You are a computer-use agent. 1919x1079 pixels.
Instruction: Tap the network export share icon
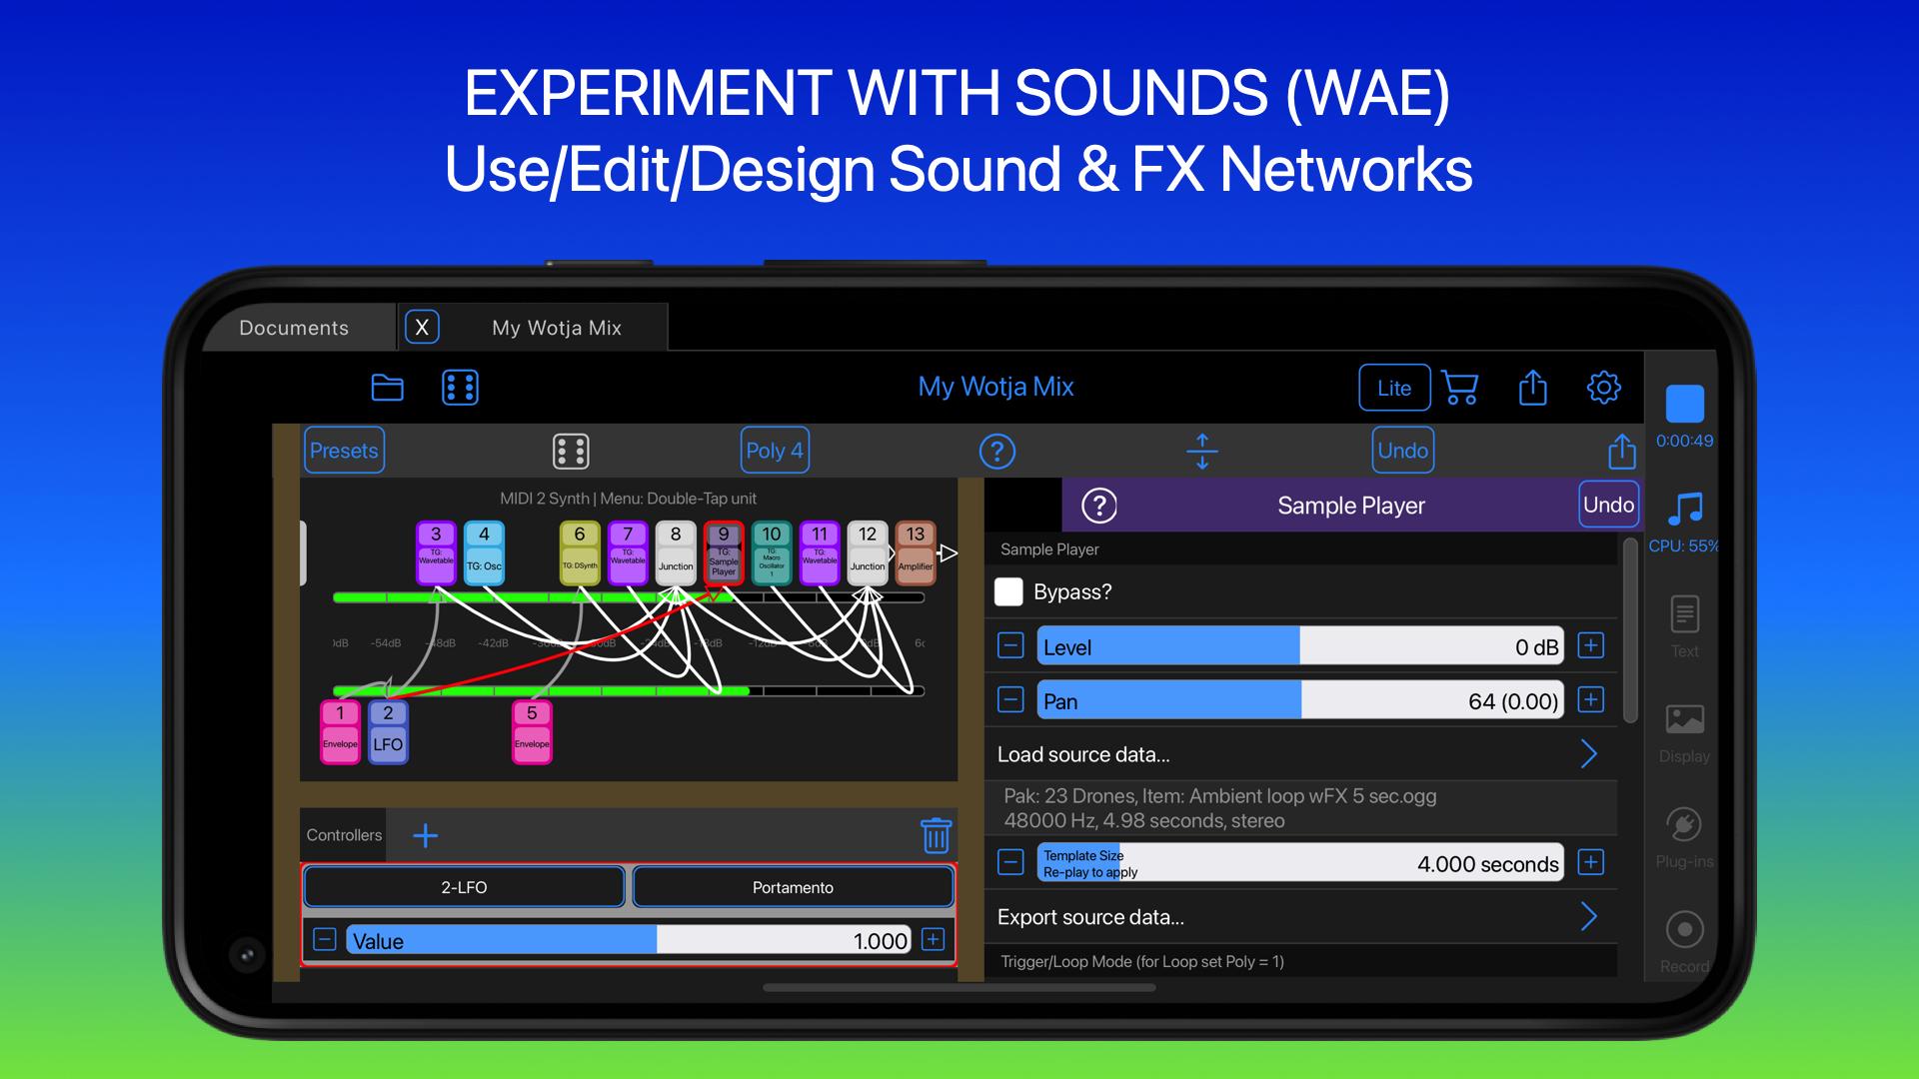[x=1621, y=451]
